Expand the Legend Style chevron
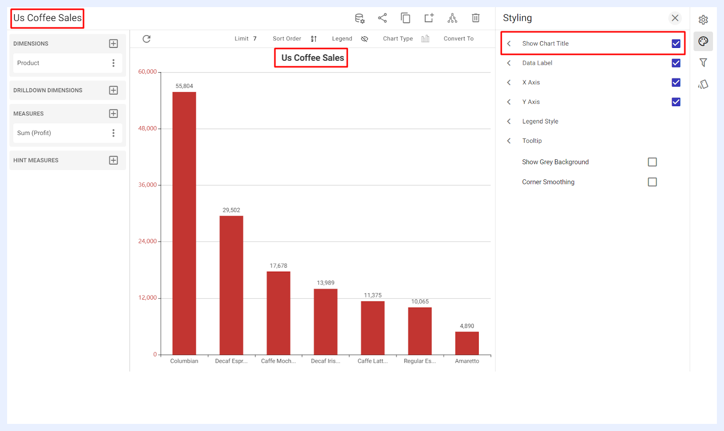The height and width of the screenshot is (431, 724). point(509,121)
